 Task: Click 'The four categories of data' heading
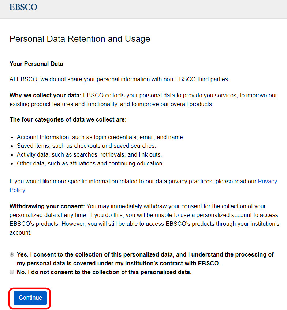pyautogui.click(x=68, y=119)
